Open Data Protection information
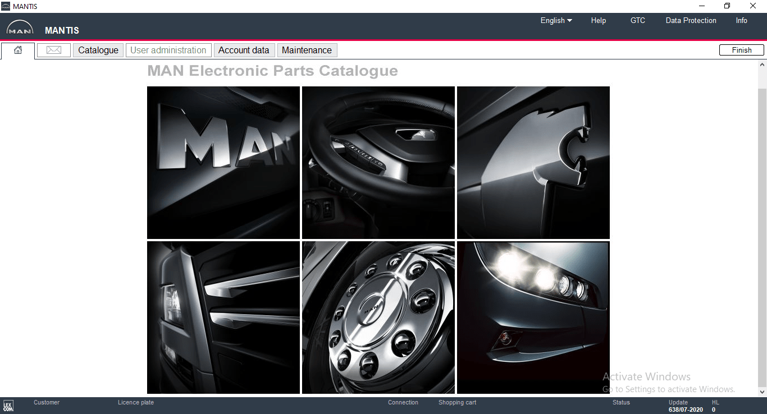 click(691, 20)
